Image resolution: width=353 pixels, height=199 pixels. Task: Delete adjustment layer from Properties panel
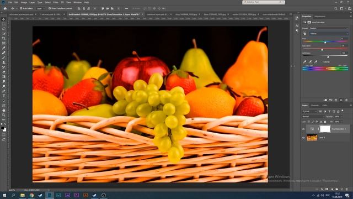click(346, 100)
